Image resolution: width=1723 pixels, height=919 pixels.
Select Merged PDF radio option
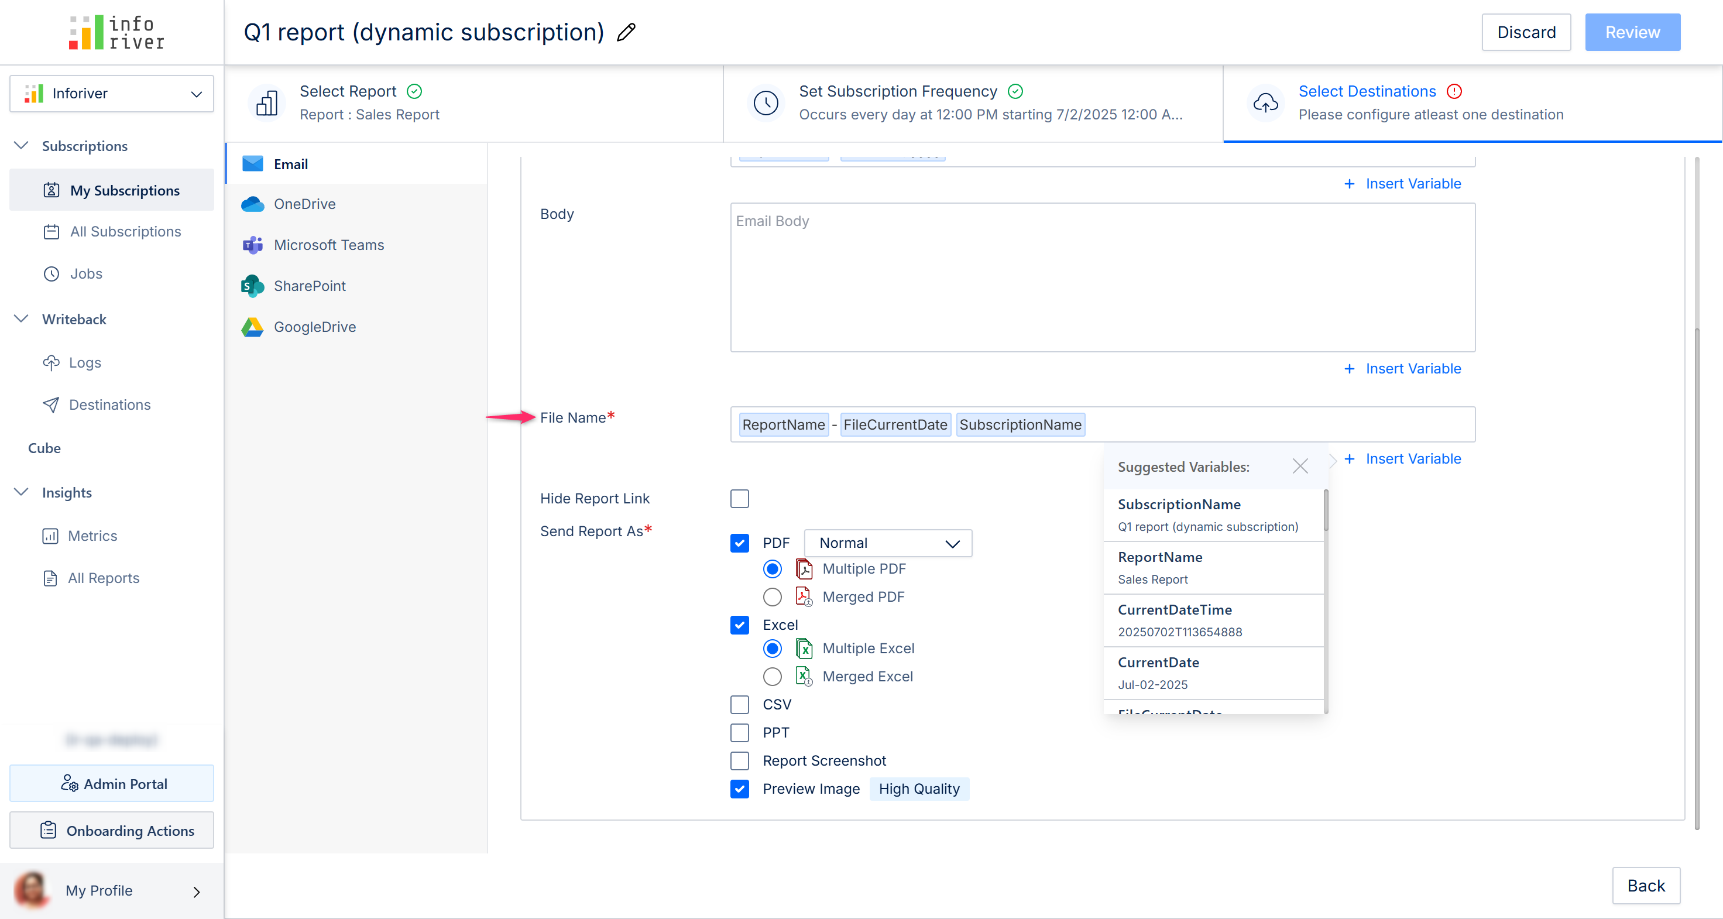click(772, 596)
